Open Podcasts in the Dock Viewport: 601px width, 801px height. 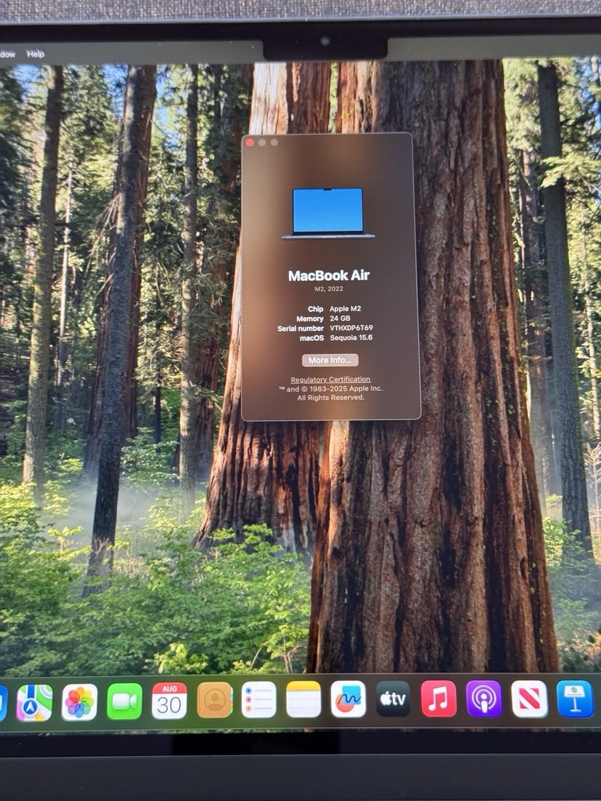tap(484, 699)
